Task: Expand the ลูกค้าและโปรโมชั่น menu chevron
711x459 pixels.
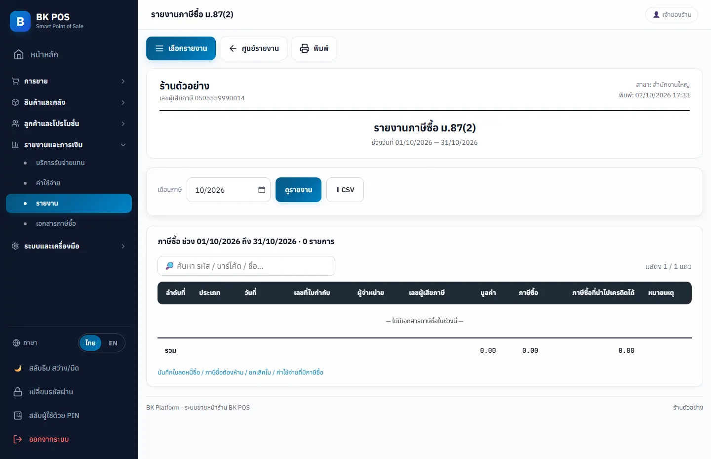Action: (123, 124)
